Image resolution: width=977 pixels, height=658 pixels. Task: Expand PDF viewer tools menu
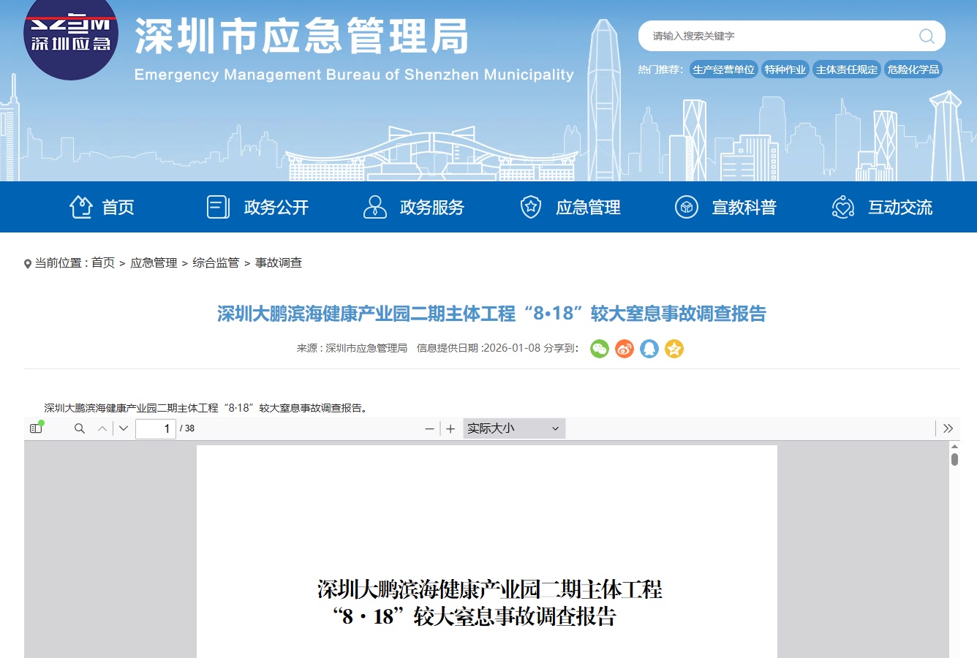[x=948, y=428]
